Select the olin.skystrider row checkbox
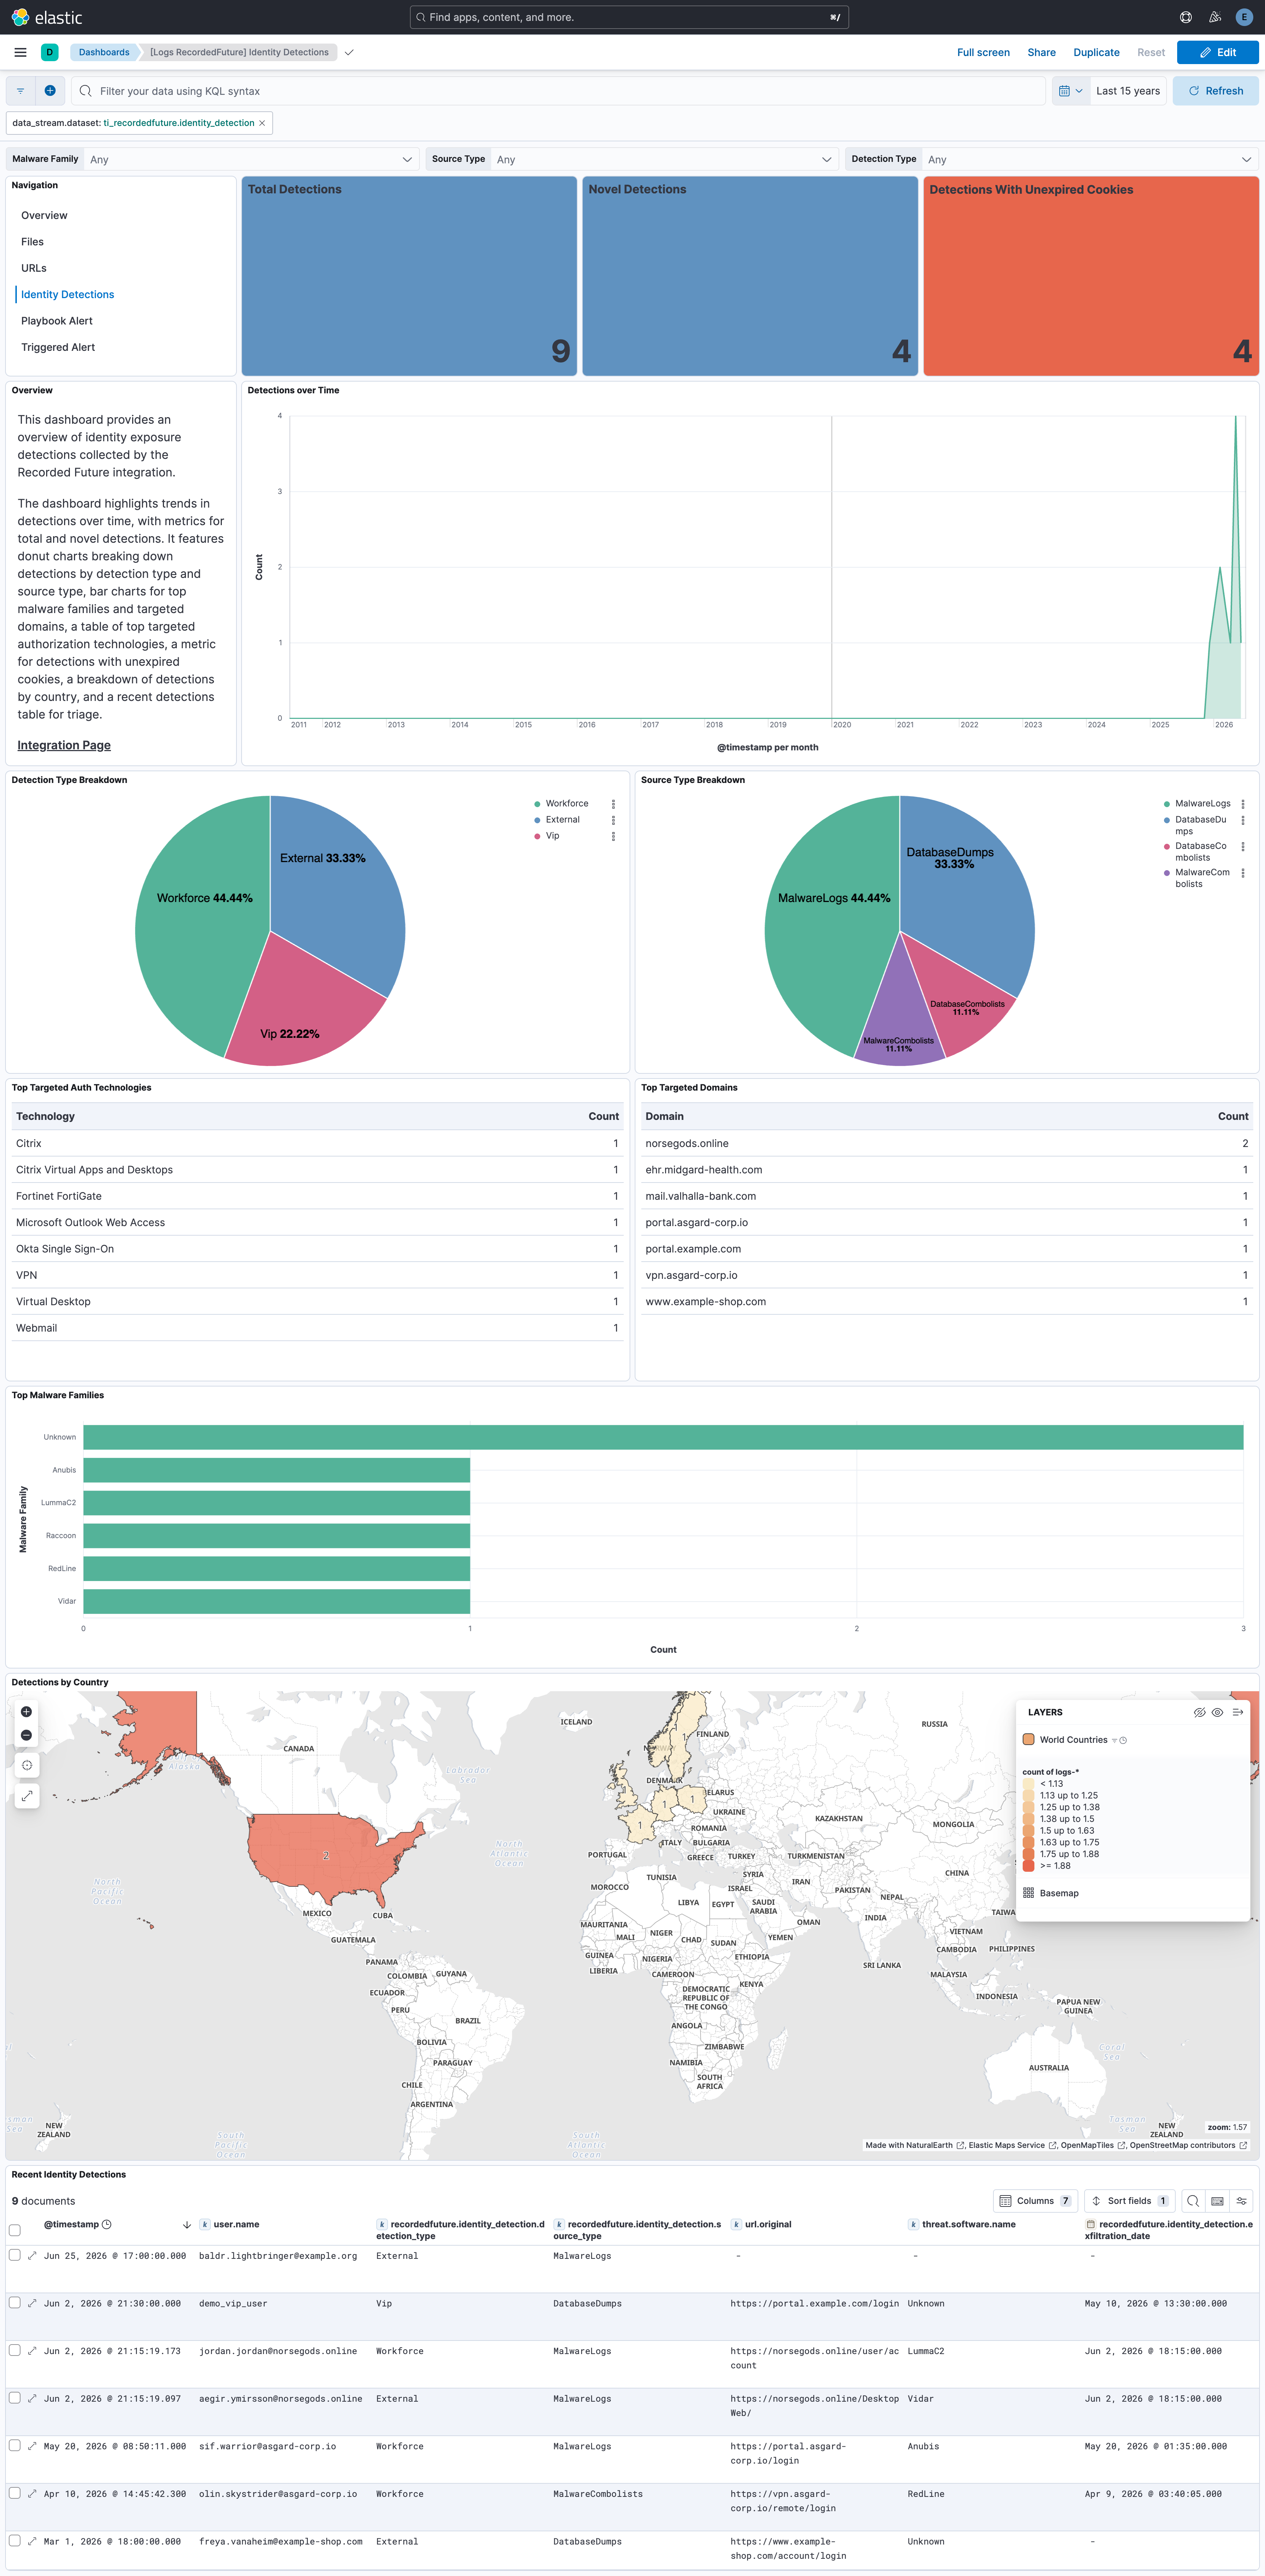This screenshot has width=1265, height=2576. [x=15, y=2493]
